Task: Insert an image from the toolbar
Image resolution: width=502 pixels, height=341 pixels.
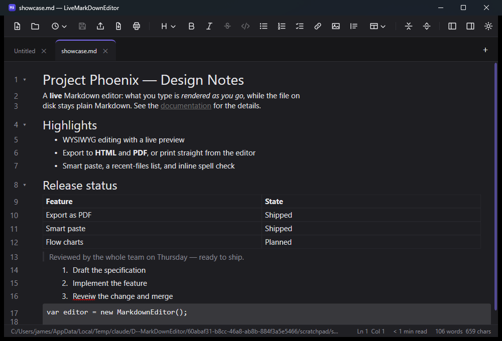Action: coord(335,26)
